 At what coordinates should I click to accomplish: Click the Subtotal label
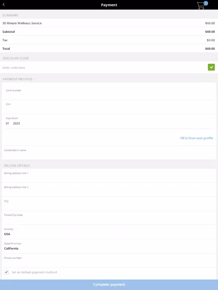pyautogui.click(x=9, y=32)
